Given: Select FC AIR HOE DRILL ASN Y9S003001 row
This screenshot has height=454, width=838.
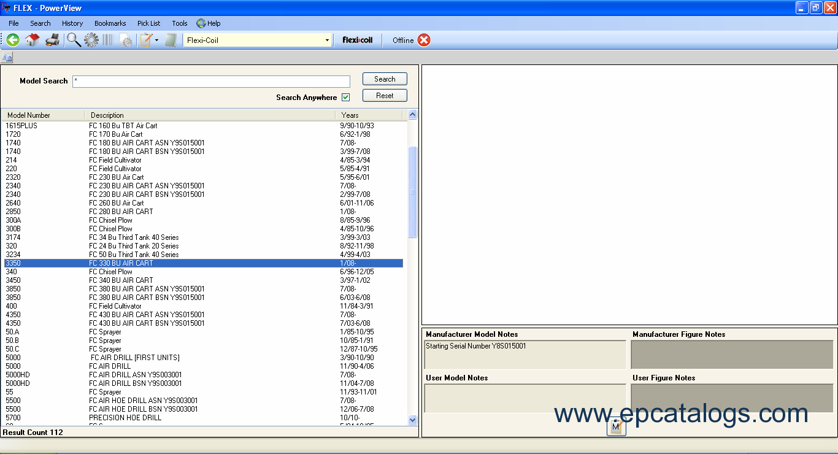Looking at the screenshot, I should tap(204, 401).
